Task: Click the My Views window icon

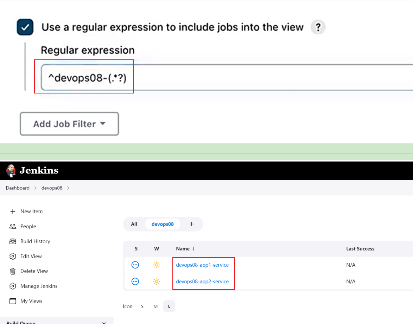Action: 13,301
